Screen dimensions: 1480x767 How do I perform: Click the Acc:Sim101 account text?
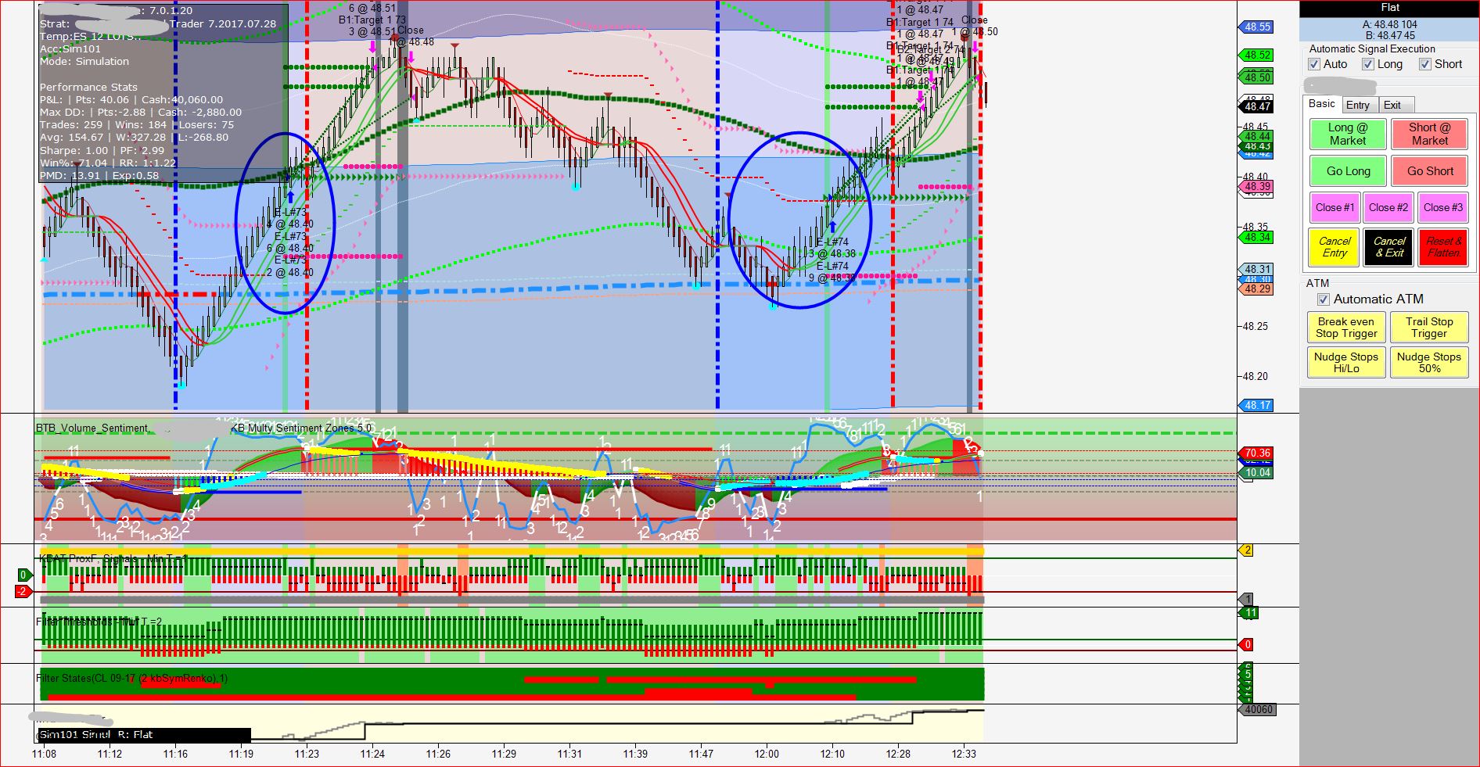pyautogui.click(x=70, y=49)
